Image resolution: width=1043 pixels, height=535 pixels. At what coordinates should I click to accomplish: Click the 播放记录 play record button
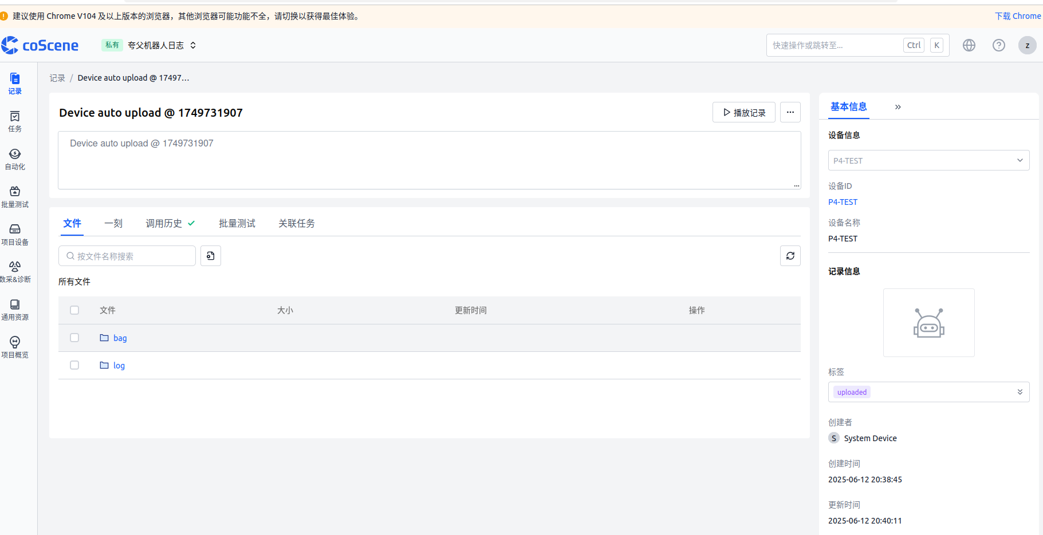point(743,112)
